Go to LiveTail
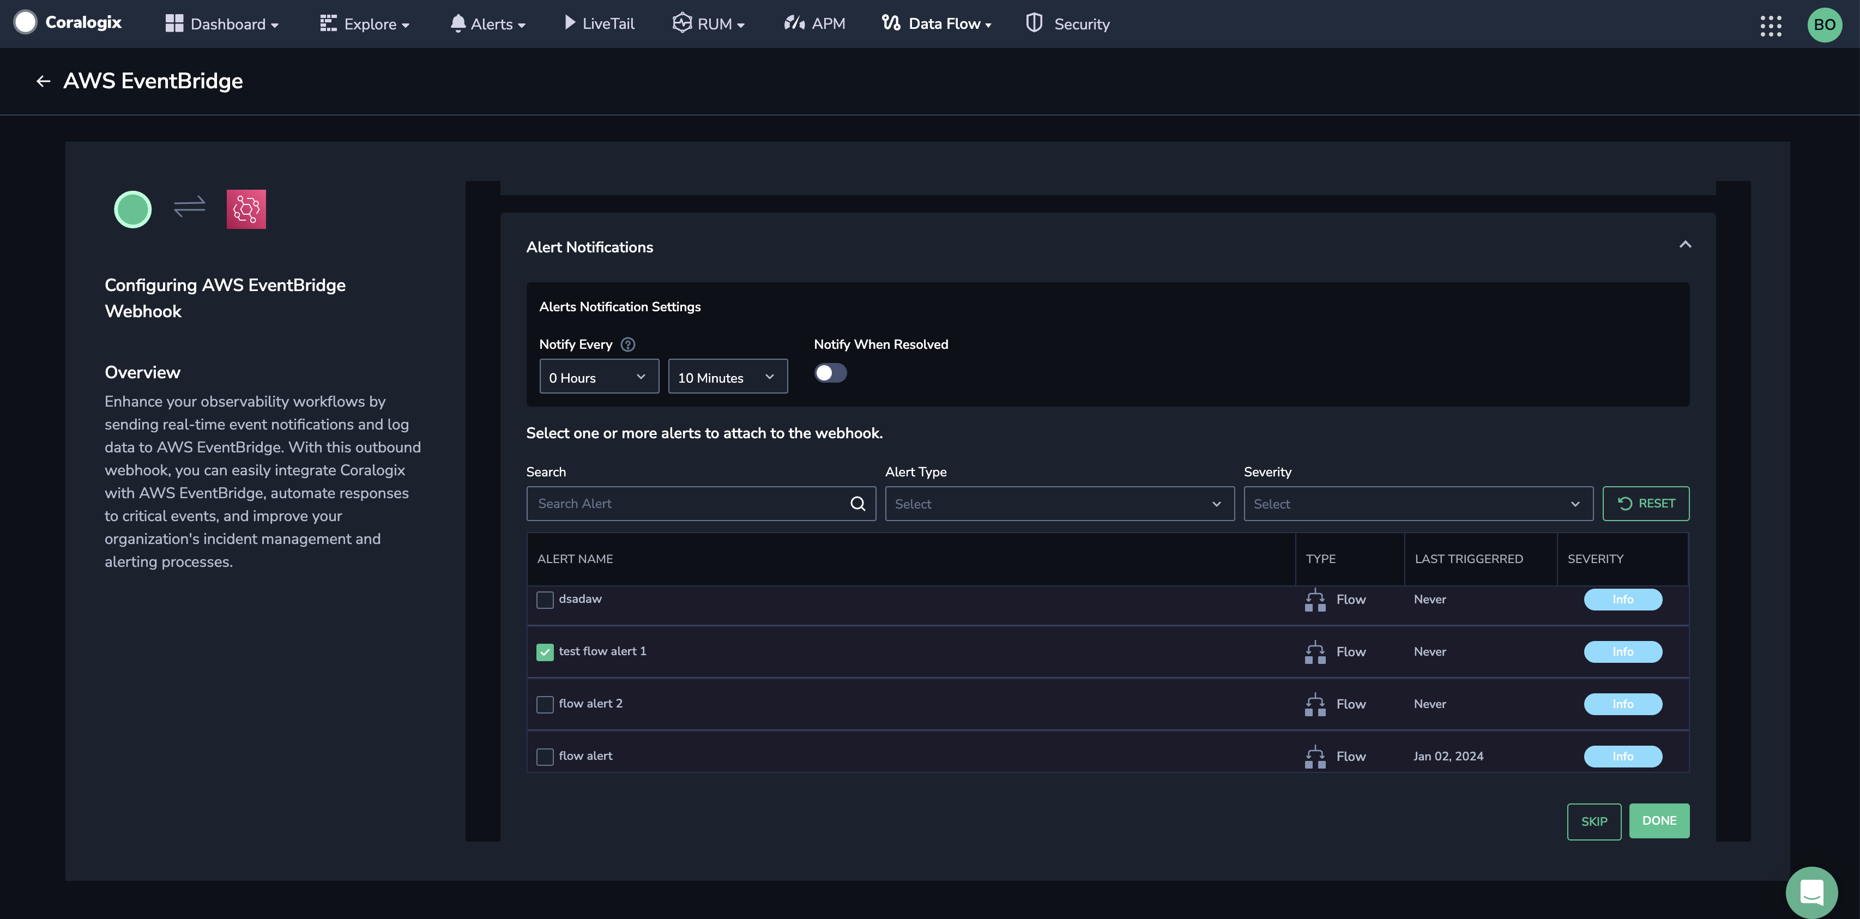This screenshot has height=919, width=1860. coord(599,24)
